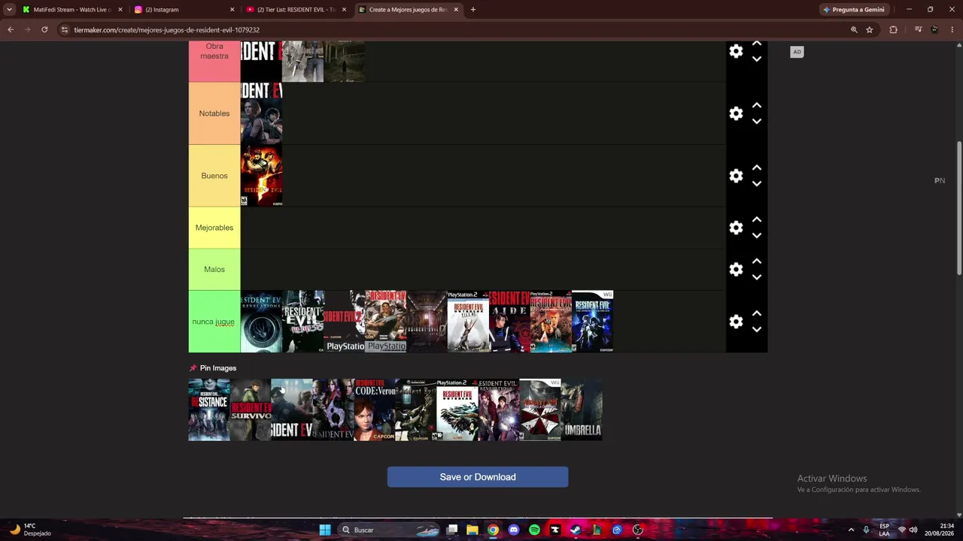The image size is (963, 541).
Task: Select the Resident Evil Nemesis cover
Action: coord(302,322)
